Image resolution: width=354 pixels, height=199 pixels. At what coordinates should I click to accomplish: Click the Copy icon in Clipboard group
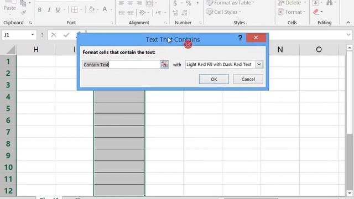point(23,3)
